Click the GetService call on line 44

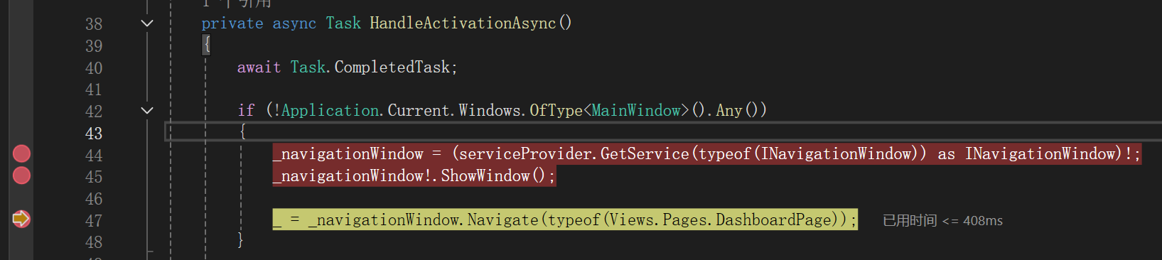pyautogui.click(x=645, y=154)
